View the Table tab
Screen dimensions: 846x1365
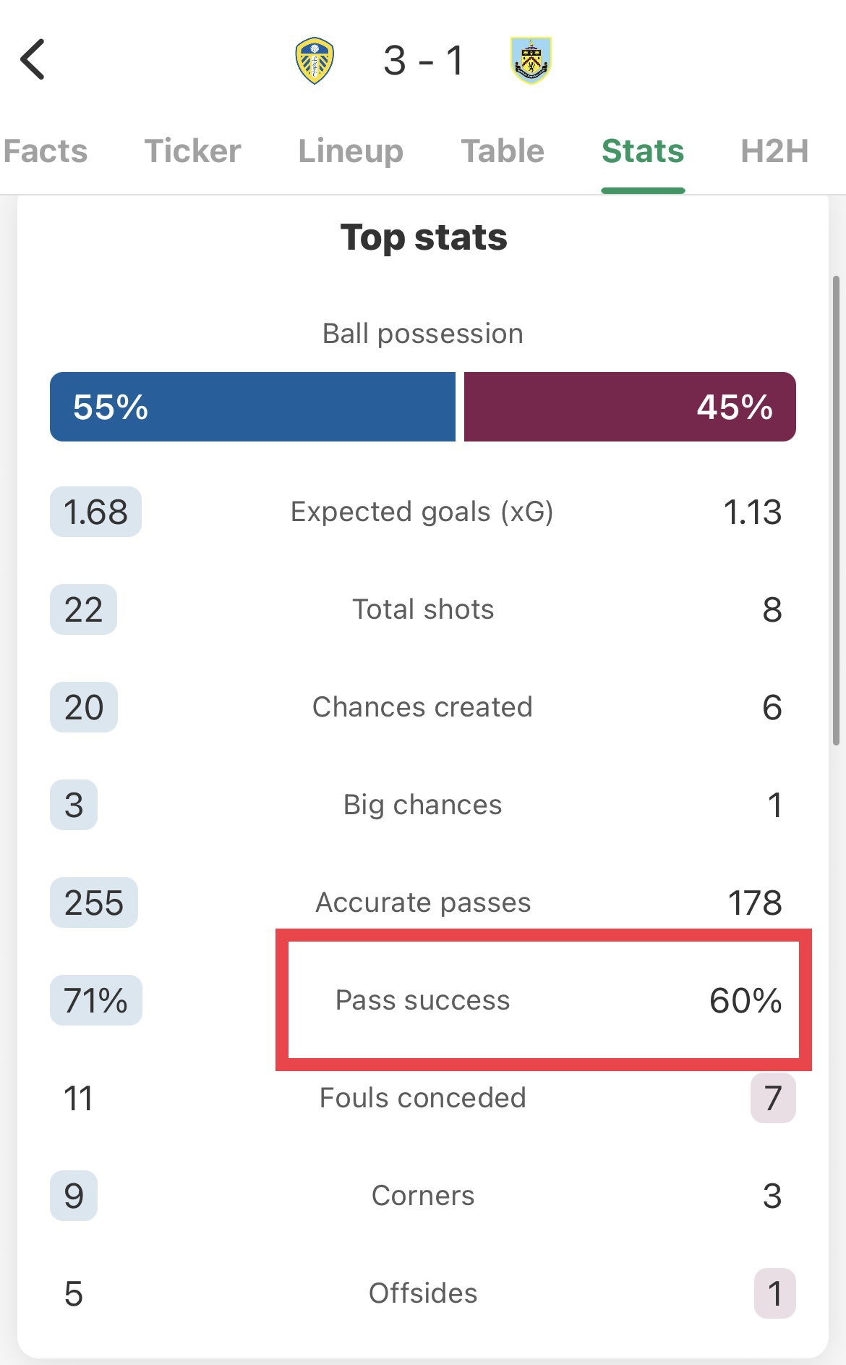[503, 151]
